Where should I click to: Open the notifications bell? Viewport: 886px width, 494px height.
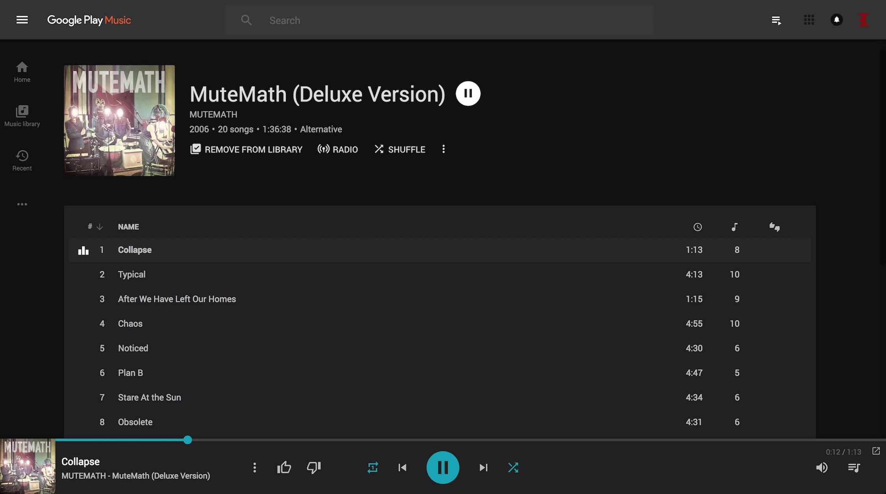(x=837, y=20)
